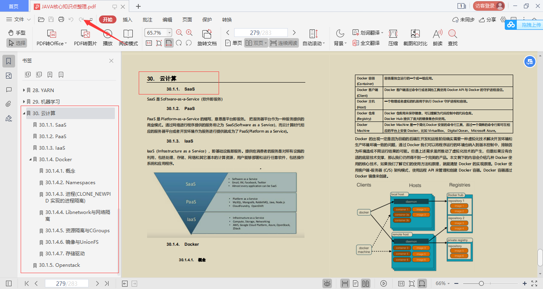Close the 书签 bookmark panel

click(x=111, y=61)
